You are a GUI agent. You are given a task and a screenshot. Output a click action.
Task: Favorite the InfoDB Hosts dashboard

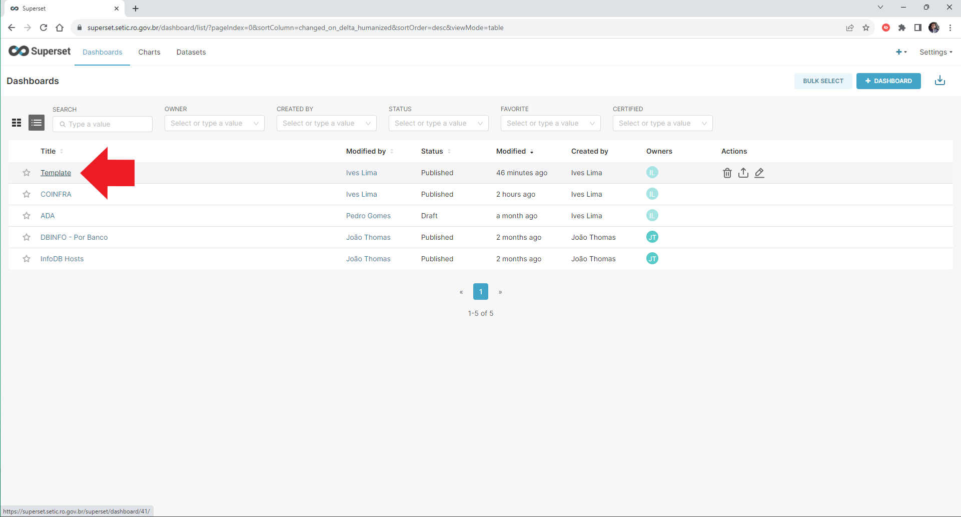(x=27, y=259)
